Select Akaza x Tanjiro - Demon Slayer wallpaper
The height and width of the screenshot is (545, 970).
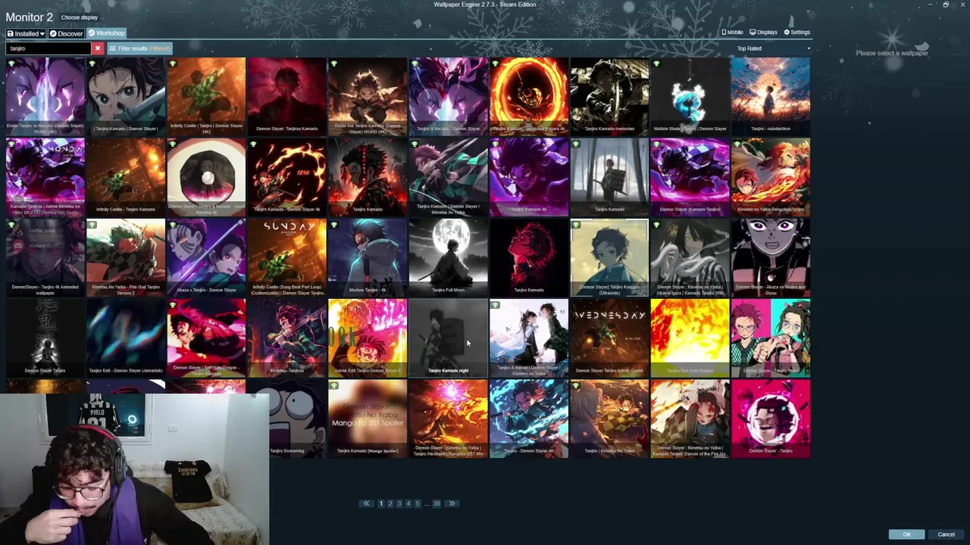pyautogui.click(x=206, y=258)
